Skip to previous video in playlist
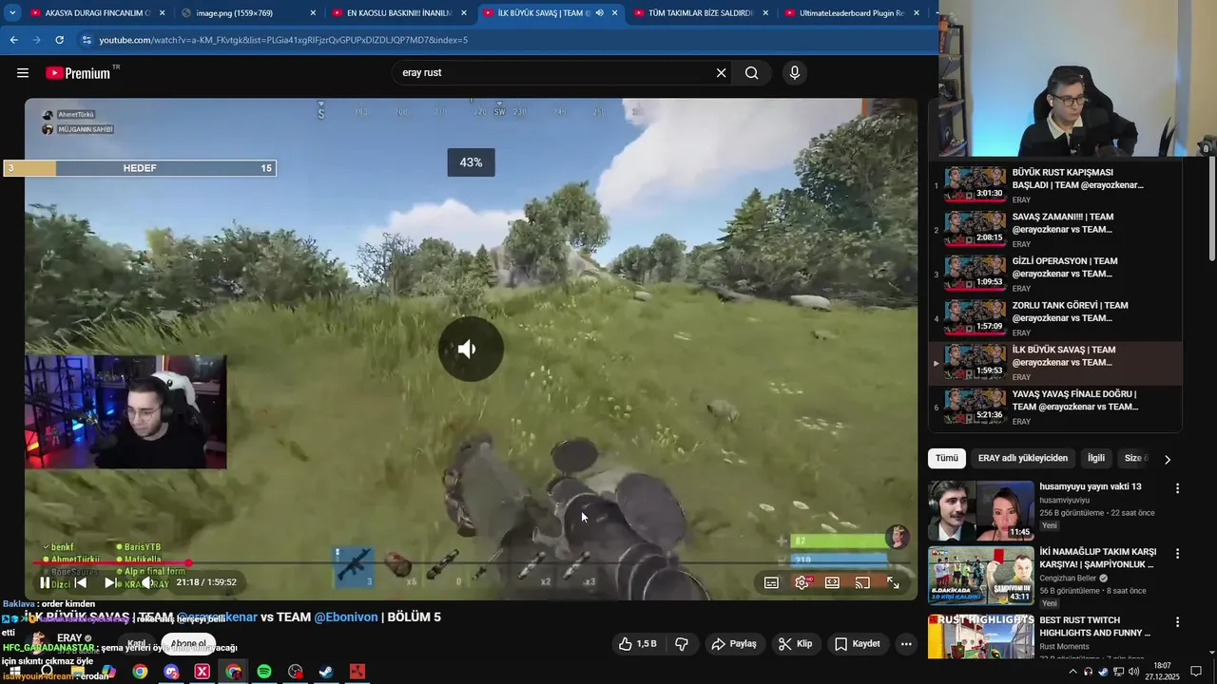Screen dimensions: 1217x684 point(81,582)
